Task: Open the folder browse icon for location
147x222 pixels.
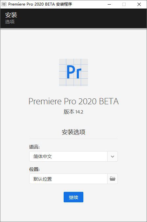Action: click(x=113, y=179)
